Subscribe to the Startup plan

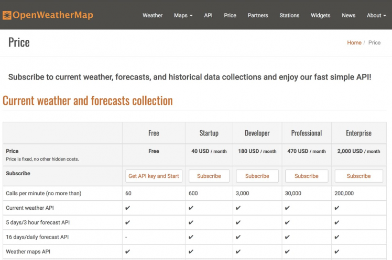(x=209, y=176)
